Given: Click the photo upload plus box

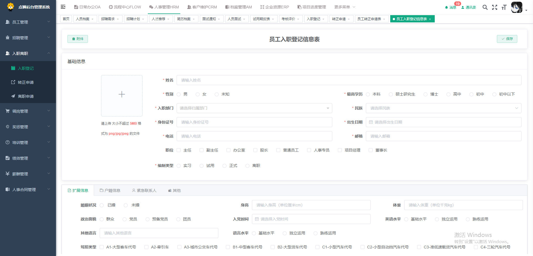Looking at the screenshot, I should tap(122, 96).
